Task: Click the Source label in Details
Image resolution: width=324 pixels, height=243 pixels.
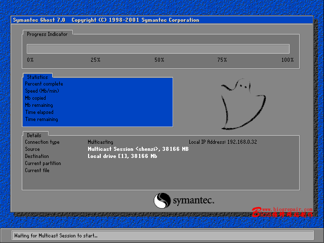Action: tap(32, 149)
